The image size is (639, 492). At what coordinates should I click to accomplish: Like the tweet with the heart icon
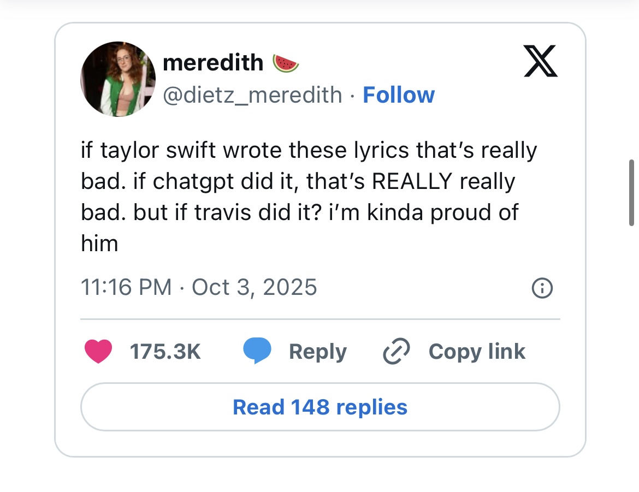tap(98, 351)
